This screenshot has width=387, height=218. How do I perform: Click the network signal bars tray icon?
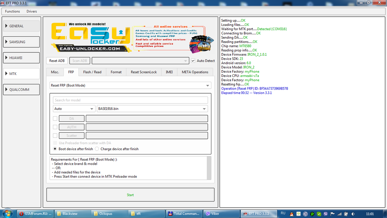(339, 214)
